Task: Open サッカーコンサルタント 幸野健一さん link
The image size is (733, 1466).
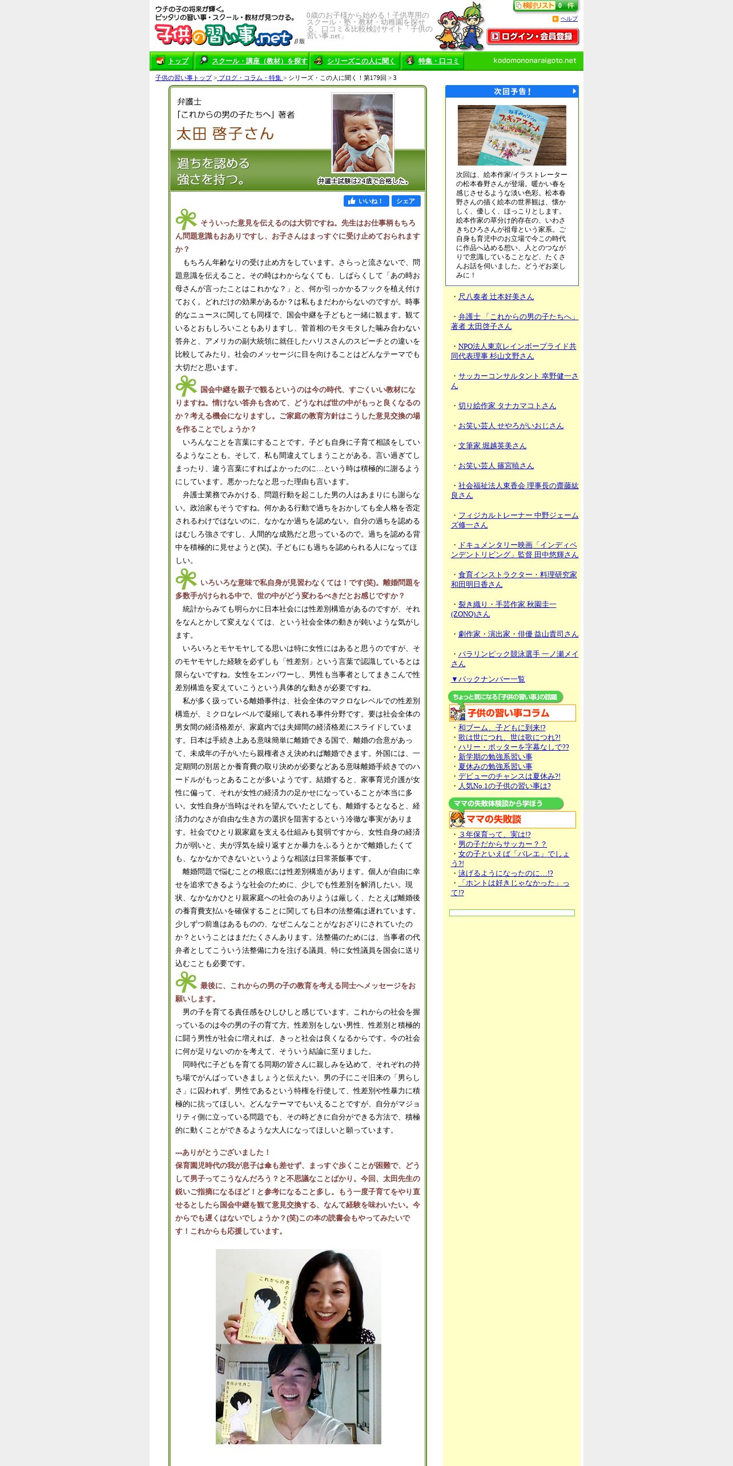Action: click(x=514, y=381)
